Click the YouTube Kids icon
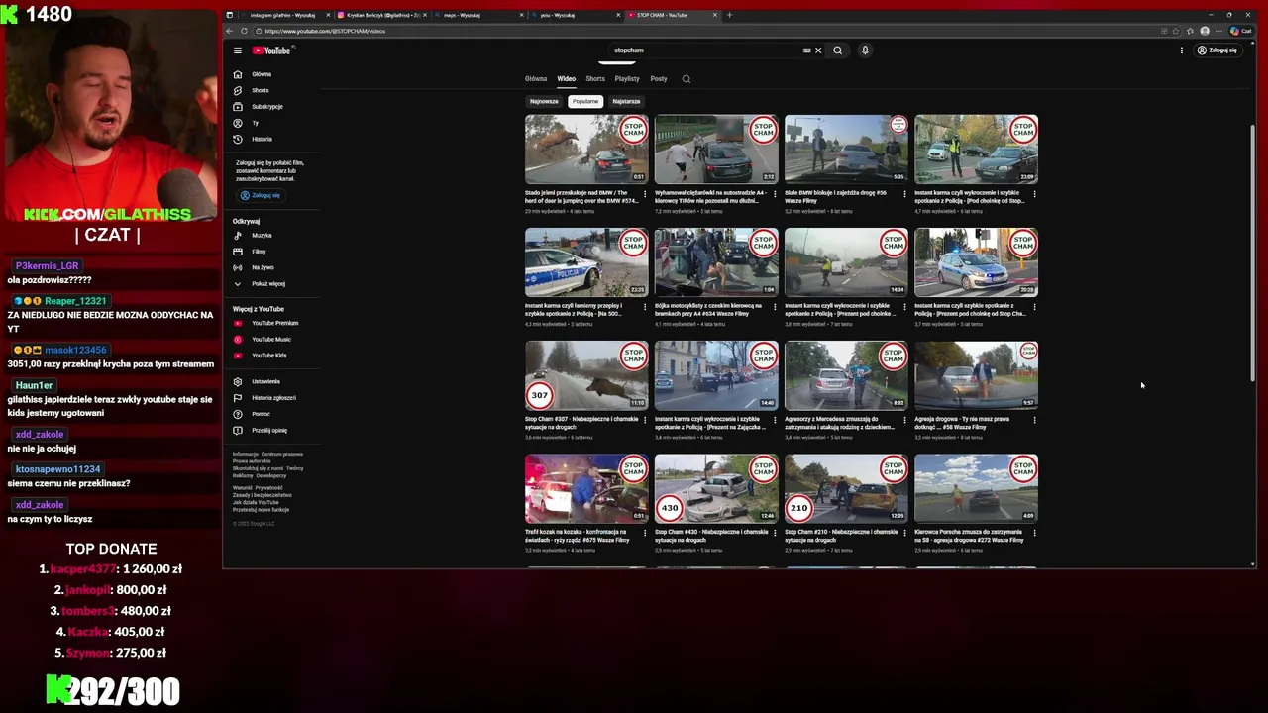The width and height of the screenshot is (1268, 713). [x=238, y=356]
